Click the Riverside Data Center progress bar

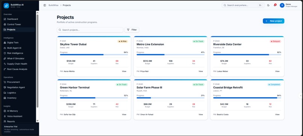click(247, 55)
